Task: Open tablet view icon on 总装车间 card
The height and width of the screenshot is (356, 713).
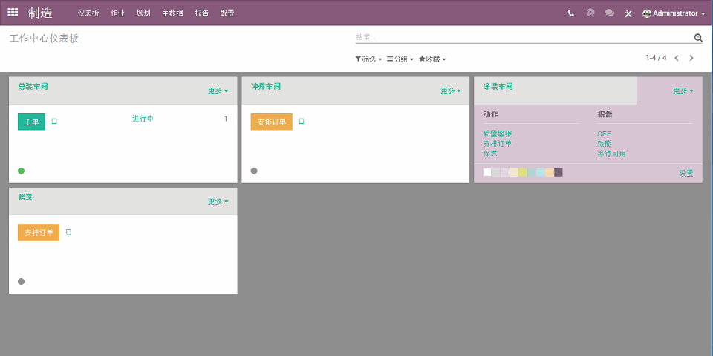Action: [54, 121]
